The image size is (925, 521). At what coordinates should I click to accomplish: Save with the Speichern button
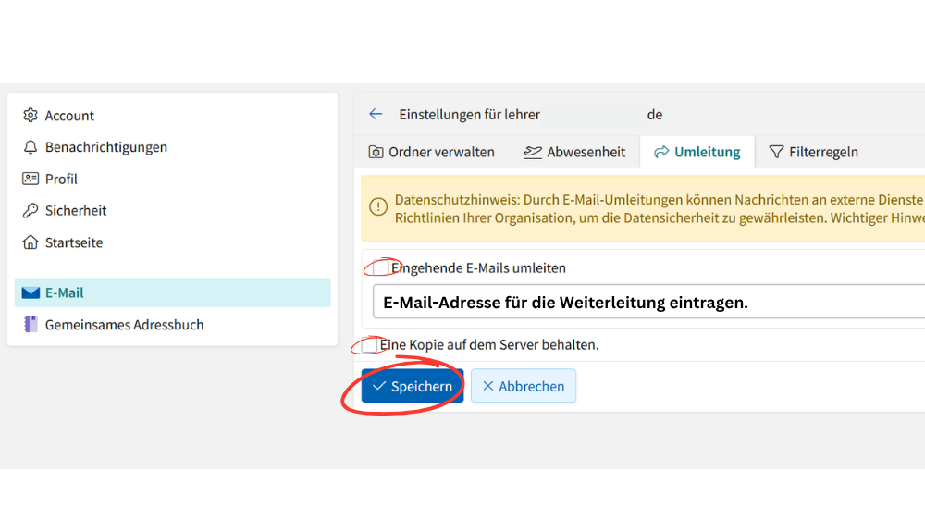tap(413, 386)
